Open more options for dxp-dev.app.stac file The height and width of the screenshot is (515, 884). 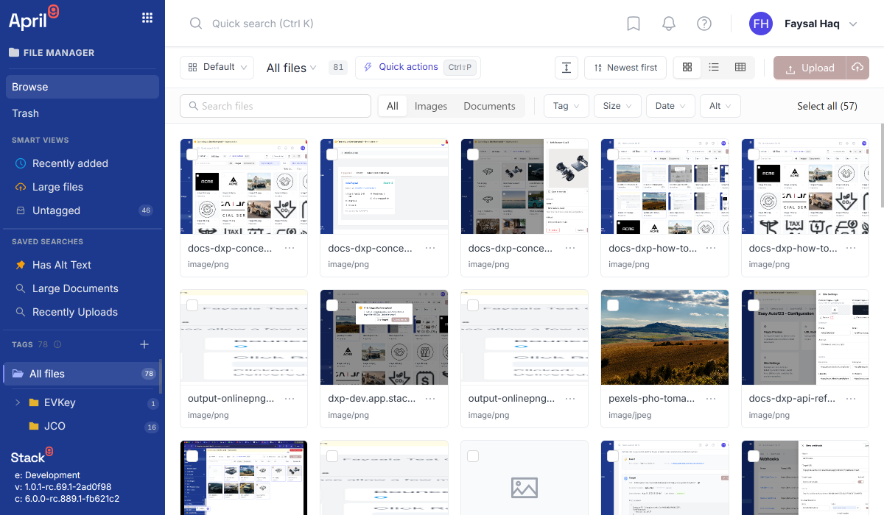(x=430, y=399)
